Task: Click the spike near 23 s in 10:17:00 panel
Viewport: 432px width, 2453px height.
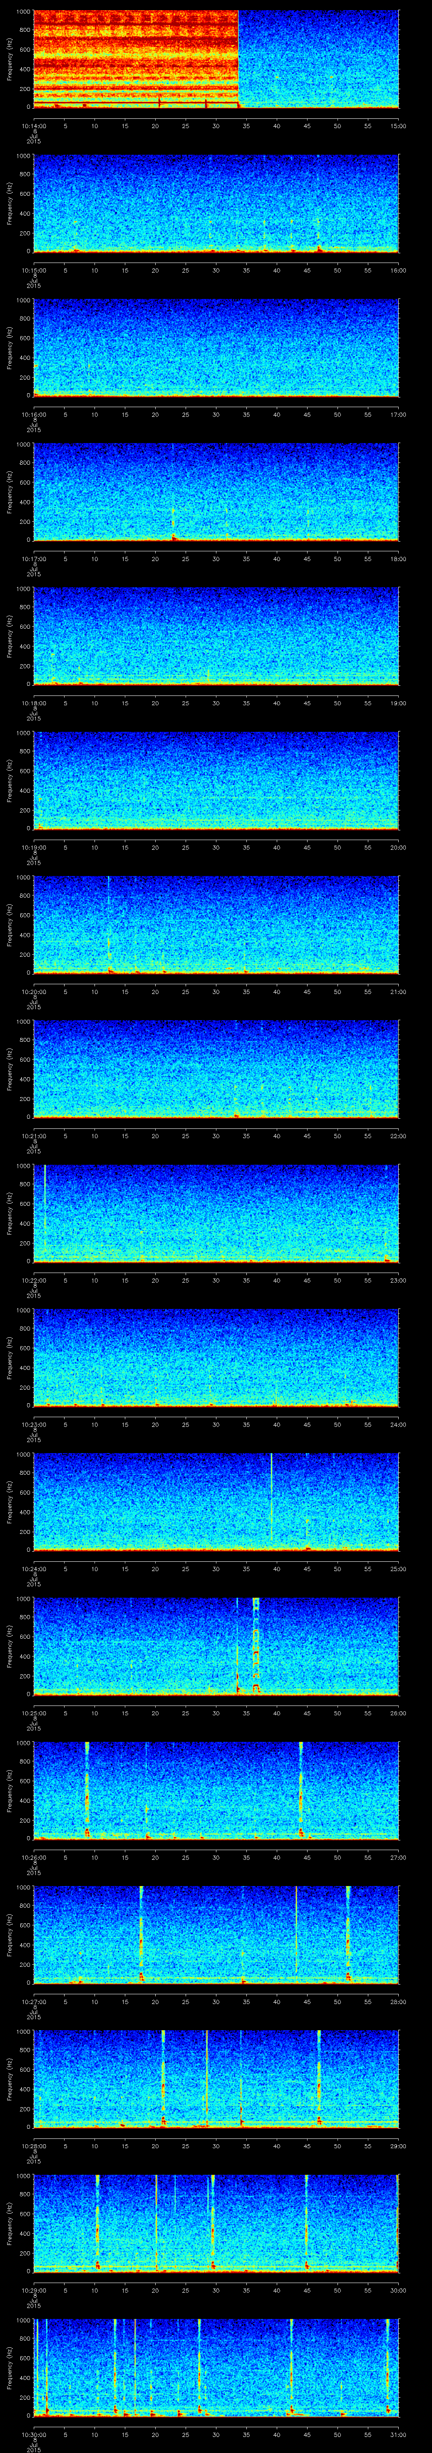Action: pyautogui.click(x=174, y=524)
